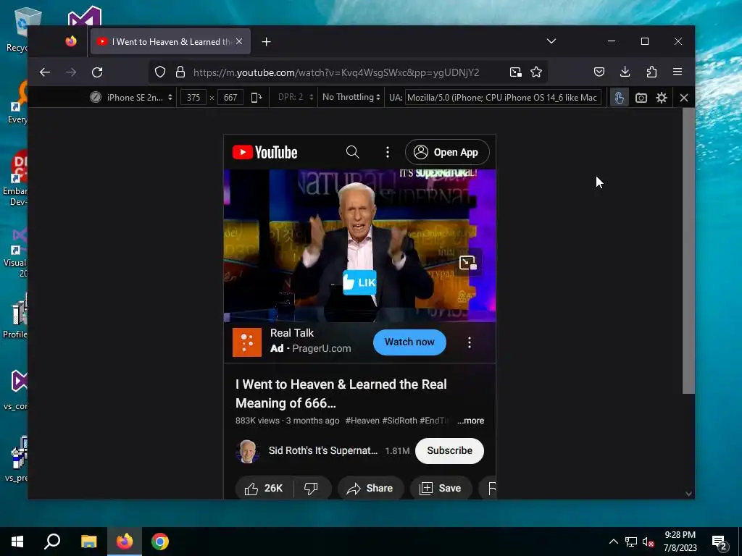Open the tracking protection shield icon
742x556 pixels.
160,72
